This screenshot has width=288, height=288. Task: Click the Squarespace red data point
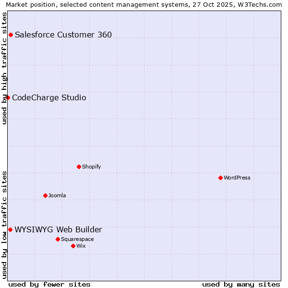point(58,239)
